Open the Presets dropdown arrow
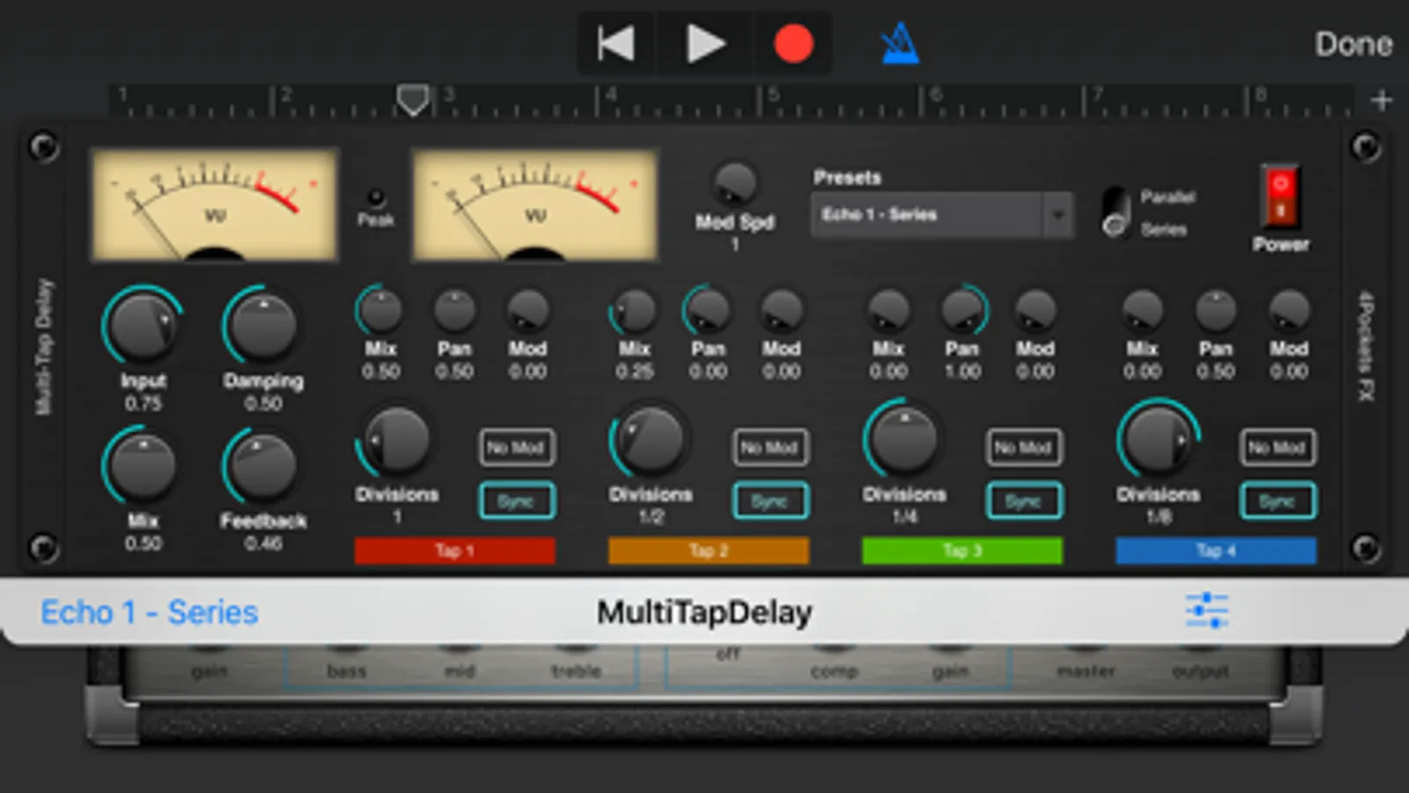This screenshot has height=793, width=1409. coord(1057,215)
